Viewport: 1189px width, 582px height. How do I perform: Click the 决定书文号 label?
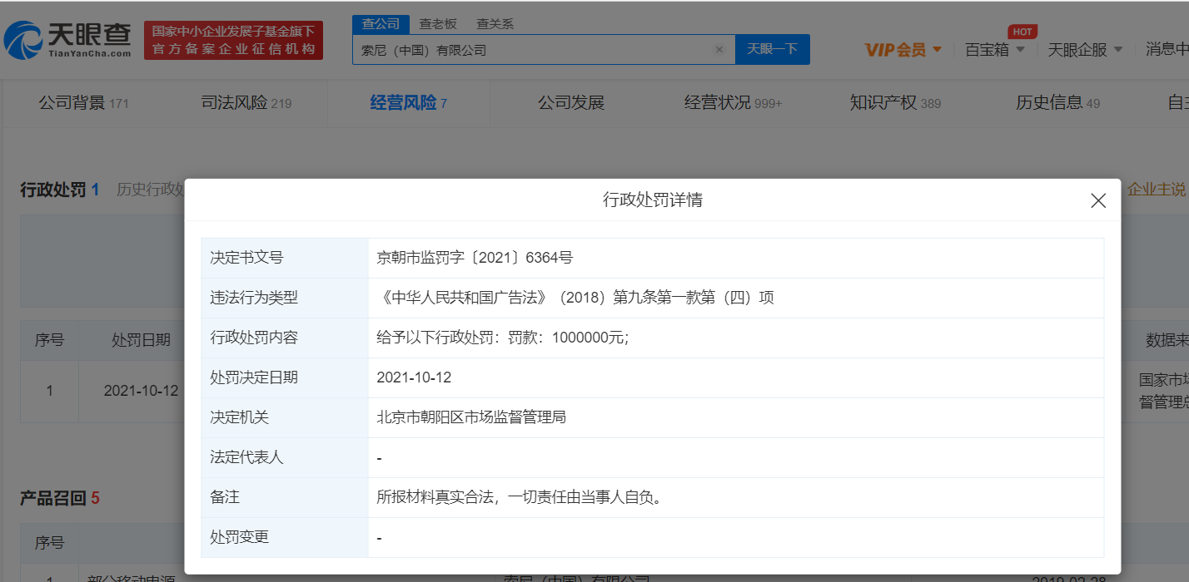pyautogui.click(x=246, y=258)
